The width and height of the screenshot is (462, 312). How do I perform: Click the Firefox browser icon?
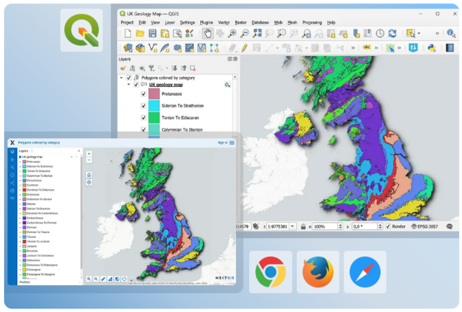click(317, 272)
